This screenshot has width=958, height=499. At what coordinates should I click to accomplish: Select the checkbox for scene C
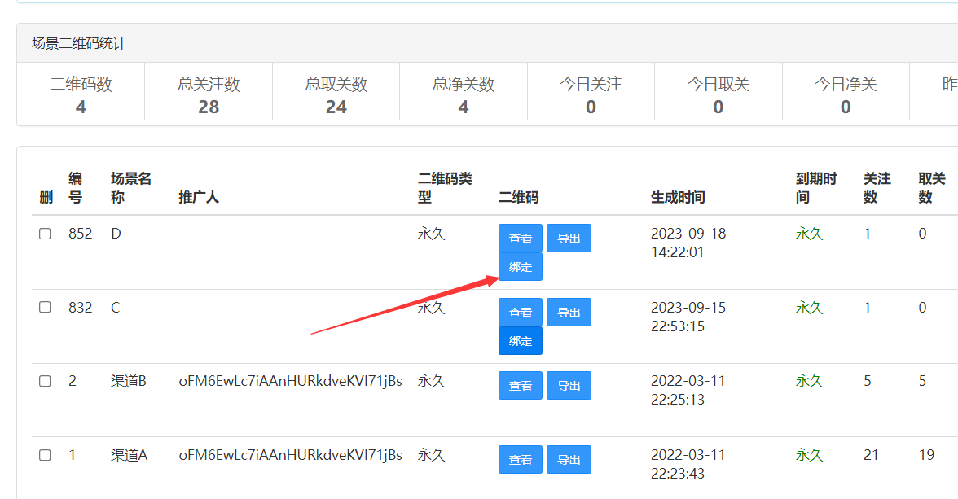click(45, 307)
